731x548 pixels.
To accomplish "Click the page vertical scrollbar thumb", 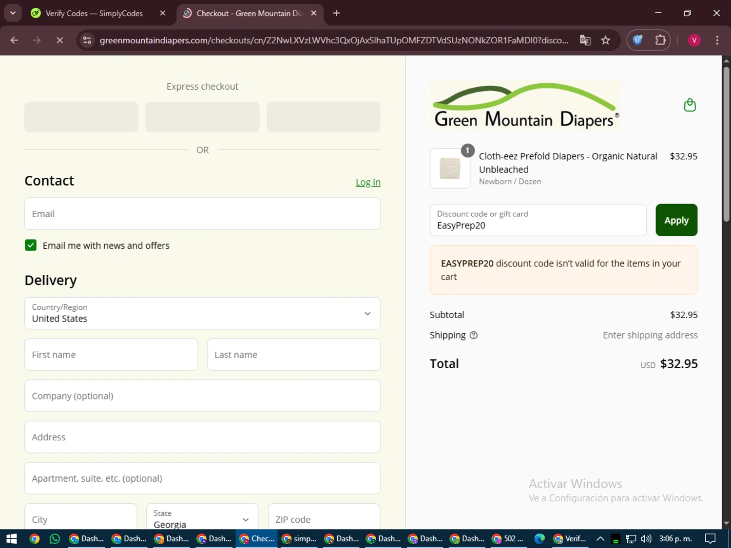I will click(726, 144).
